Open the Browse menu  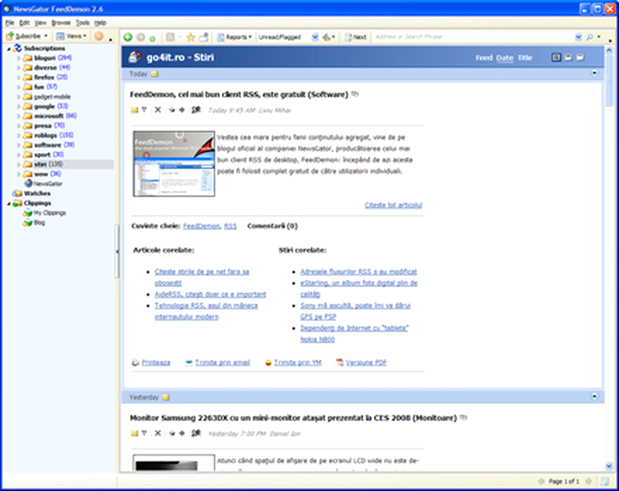61,23
